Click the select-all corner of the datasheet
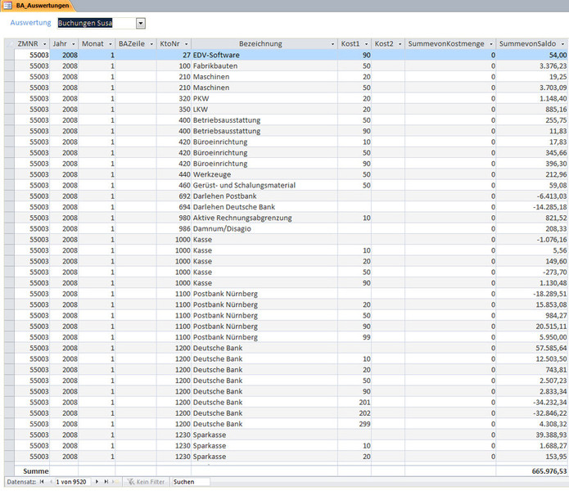The width and height of the screenshot is (569, 491). (x=9, y=44)
